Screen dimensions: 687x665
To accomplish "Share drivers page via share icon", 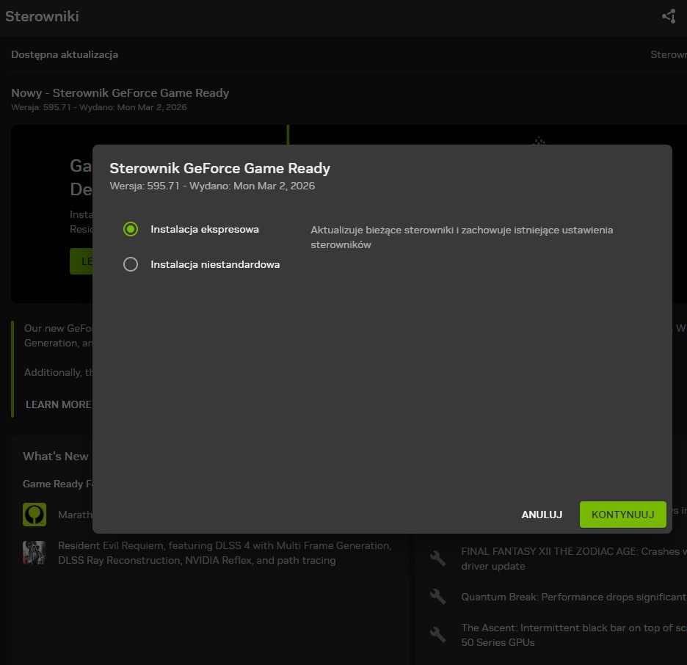I will (x=669, y=16).
